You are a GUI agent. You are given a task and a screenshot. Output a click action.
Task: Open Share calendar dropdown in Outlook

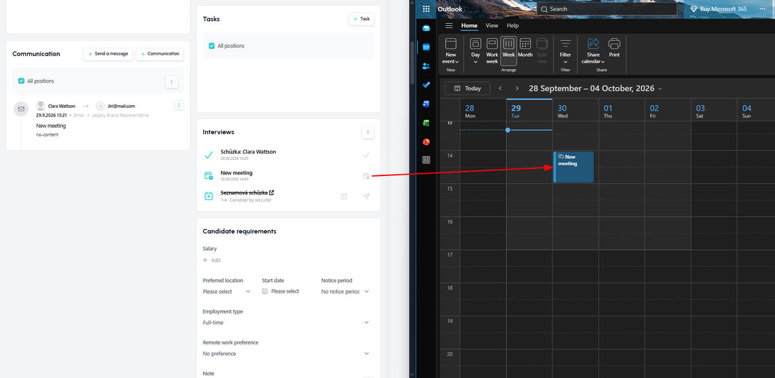(593, 50)
